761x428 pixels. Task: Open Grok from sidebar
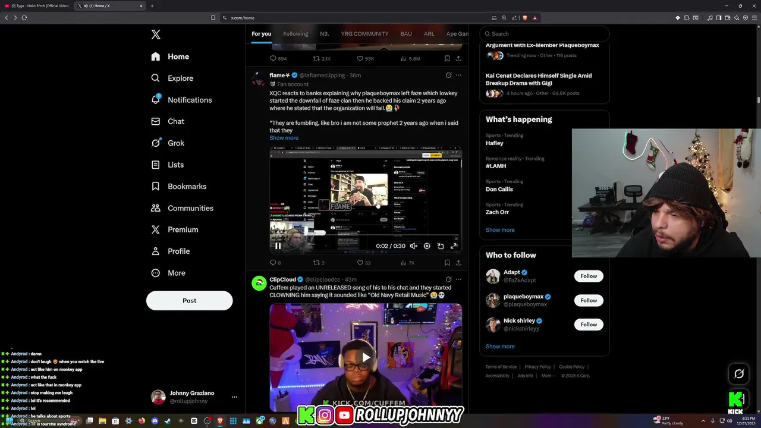(168, 143)
